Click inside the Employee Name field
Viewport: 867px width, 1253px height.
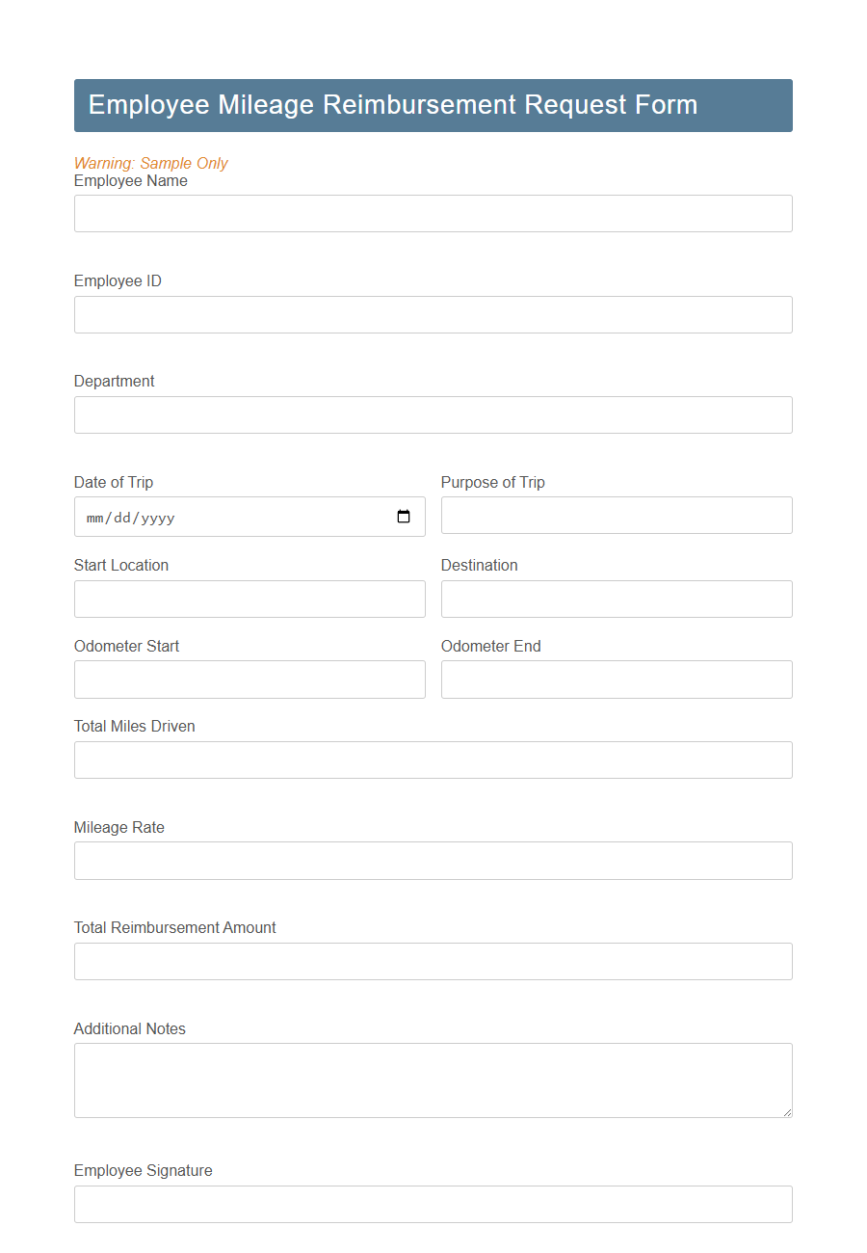(433, 213)
